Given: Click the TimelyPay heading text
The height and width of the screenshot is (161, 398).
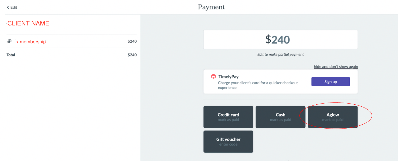Looking at the screenshot, I should [x=228, y=77].
